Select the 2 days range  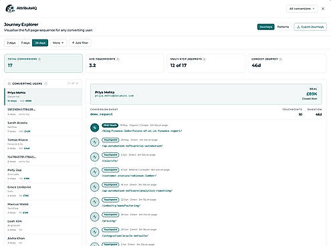click(11, 43)
